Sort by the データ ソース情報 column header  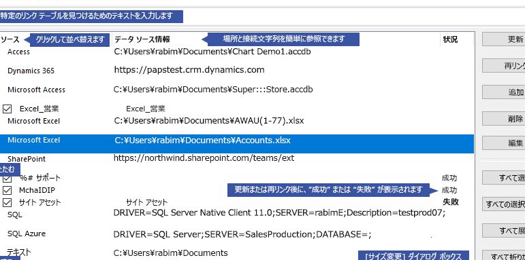pos(142,39)
